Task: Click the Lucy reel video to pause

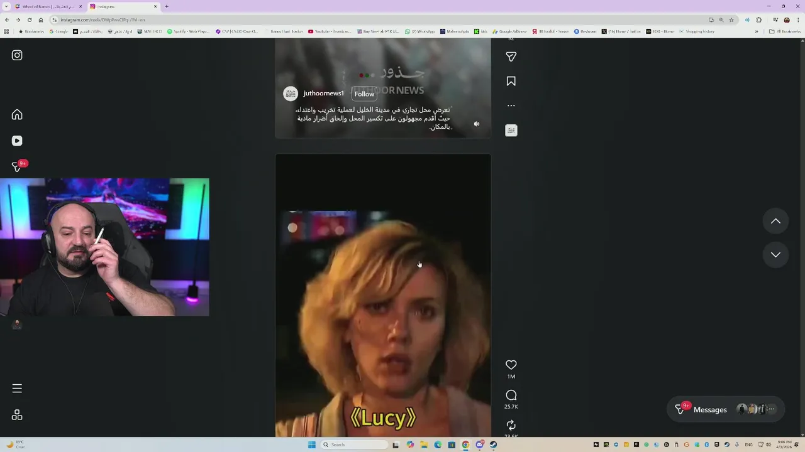Action: 383,295
